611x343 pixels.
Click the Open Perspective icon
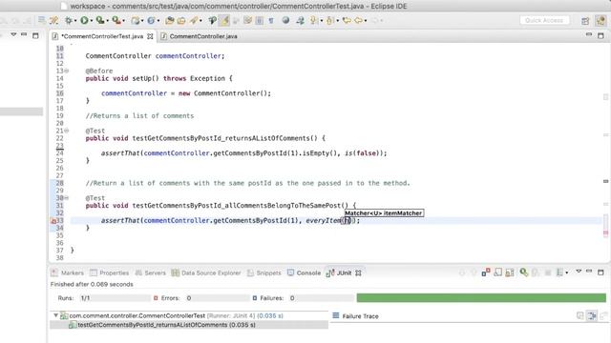point(585,21)
